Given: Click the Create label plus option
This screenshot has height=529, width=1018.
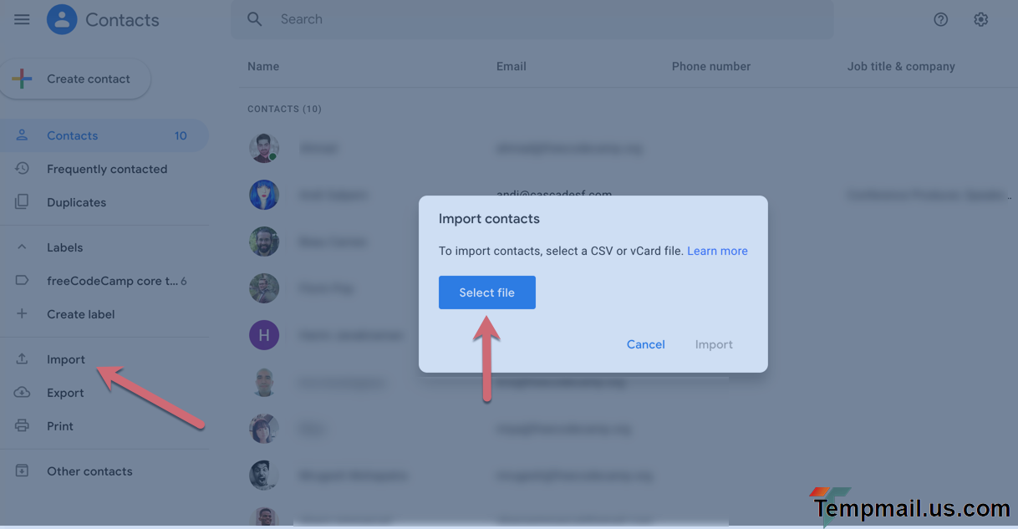Looking at the screenshot, I should point(80,314).
